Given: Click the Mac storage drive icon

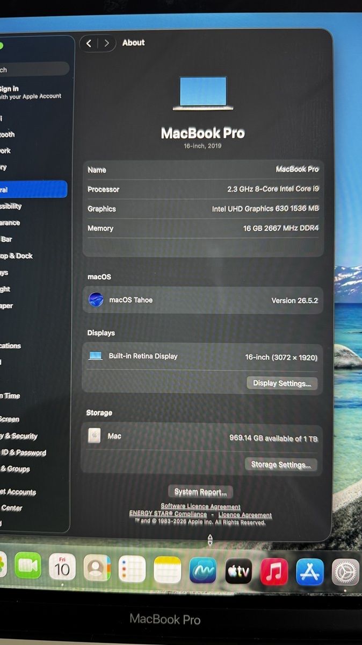Looking at the screenshot, I should point(94,436).
